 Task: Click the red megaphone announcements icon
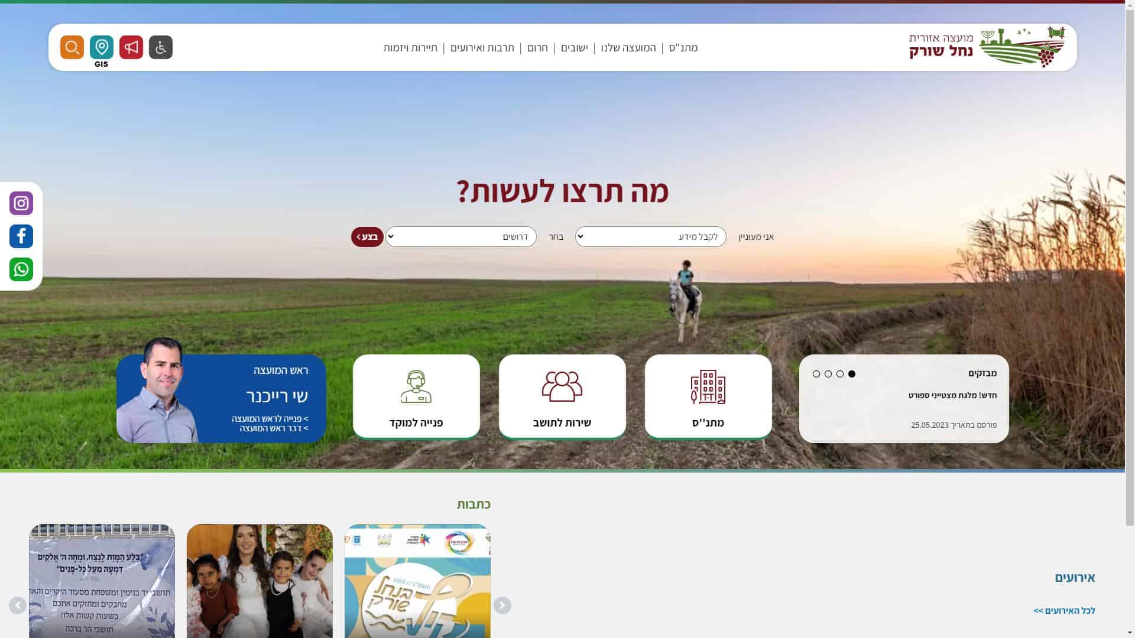point(131,47)
